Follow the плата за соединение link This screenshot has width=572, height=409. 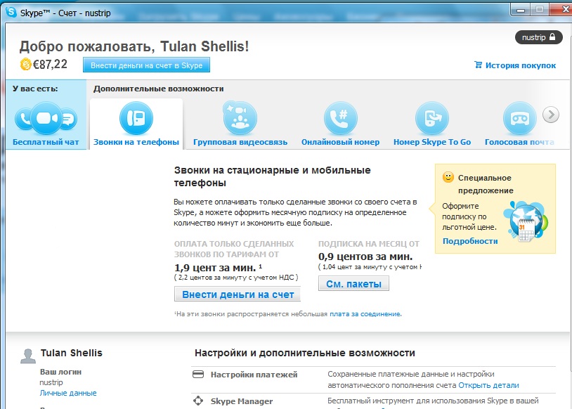[x=365, y=313]
